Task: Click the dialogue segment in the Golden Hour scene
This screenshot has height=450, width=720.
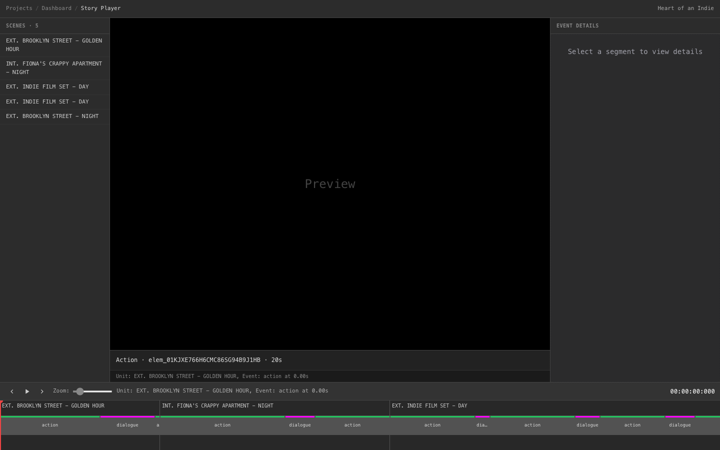Action: coord(127,425)
